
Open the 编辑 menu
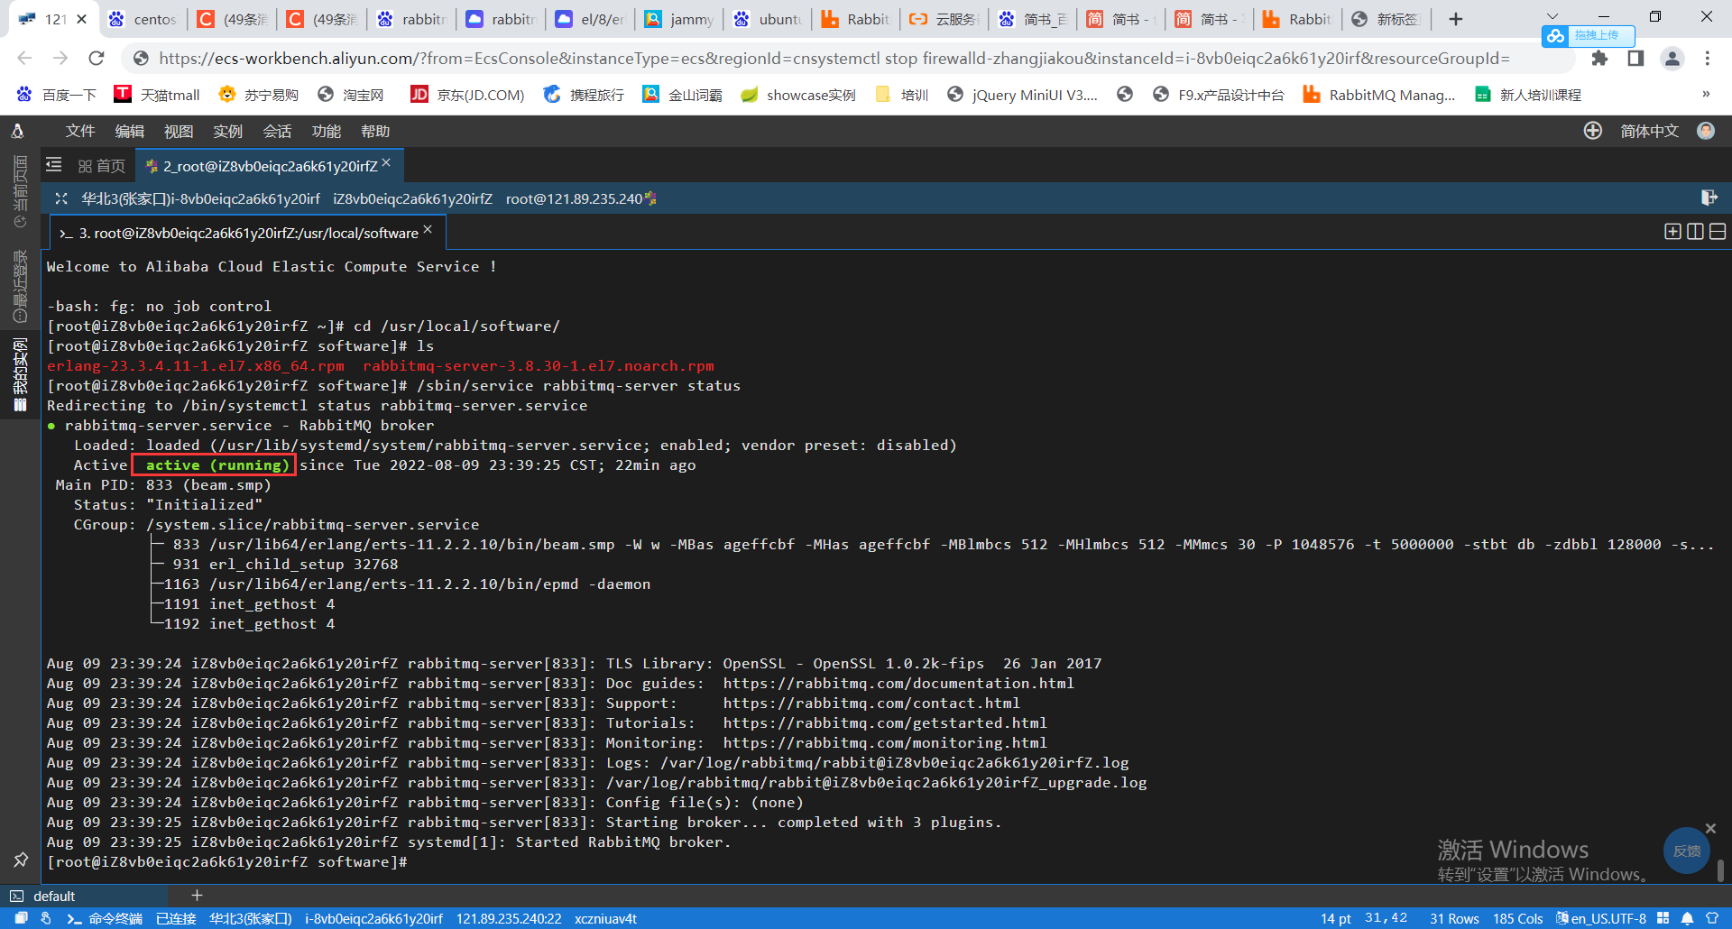pos(129,132)
